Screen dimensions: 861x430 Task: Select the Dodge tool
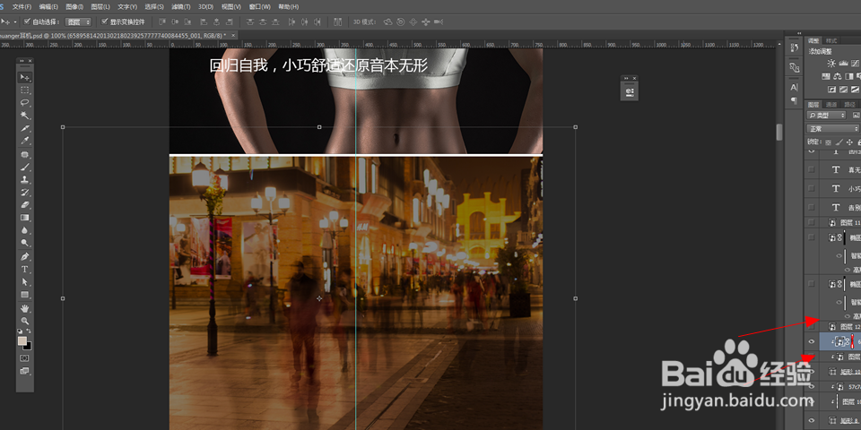point(25,243)
